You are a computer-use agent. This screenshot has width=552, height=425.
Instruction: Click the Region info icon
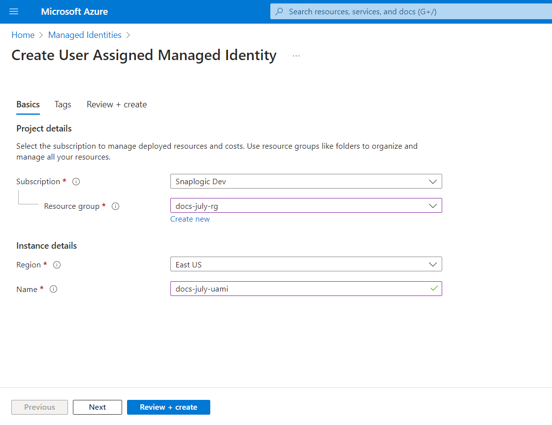[x=57, y=265]
